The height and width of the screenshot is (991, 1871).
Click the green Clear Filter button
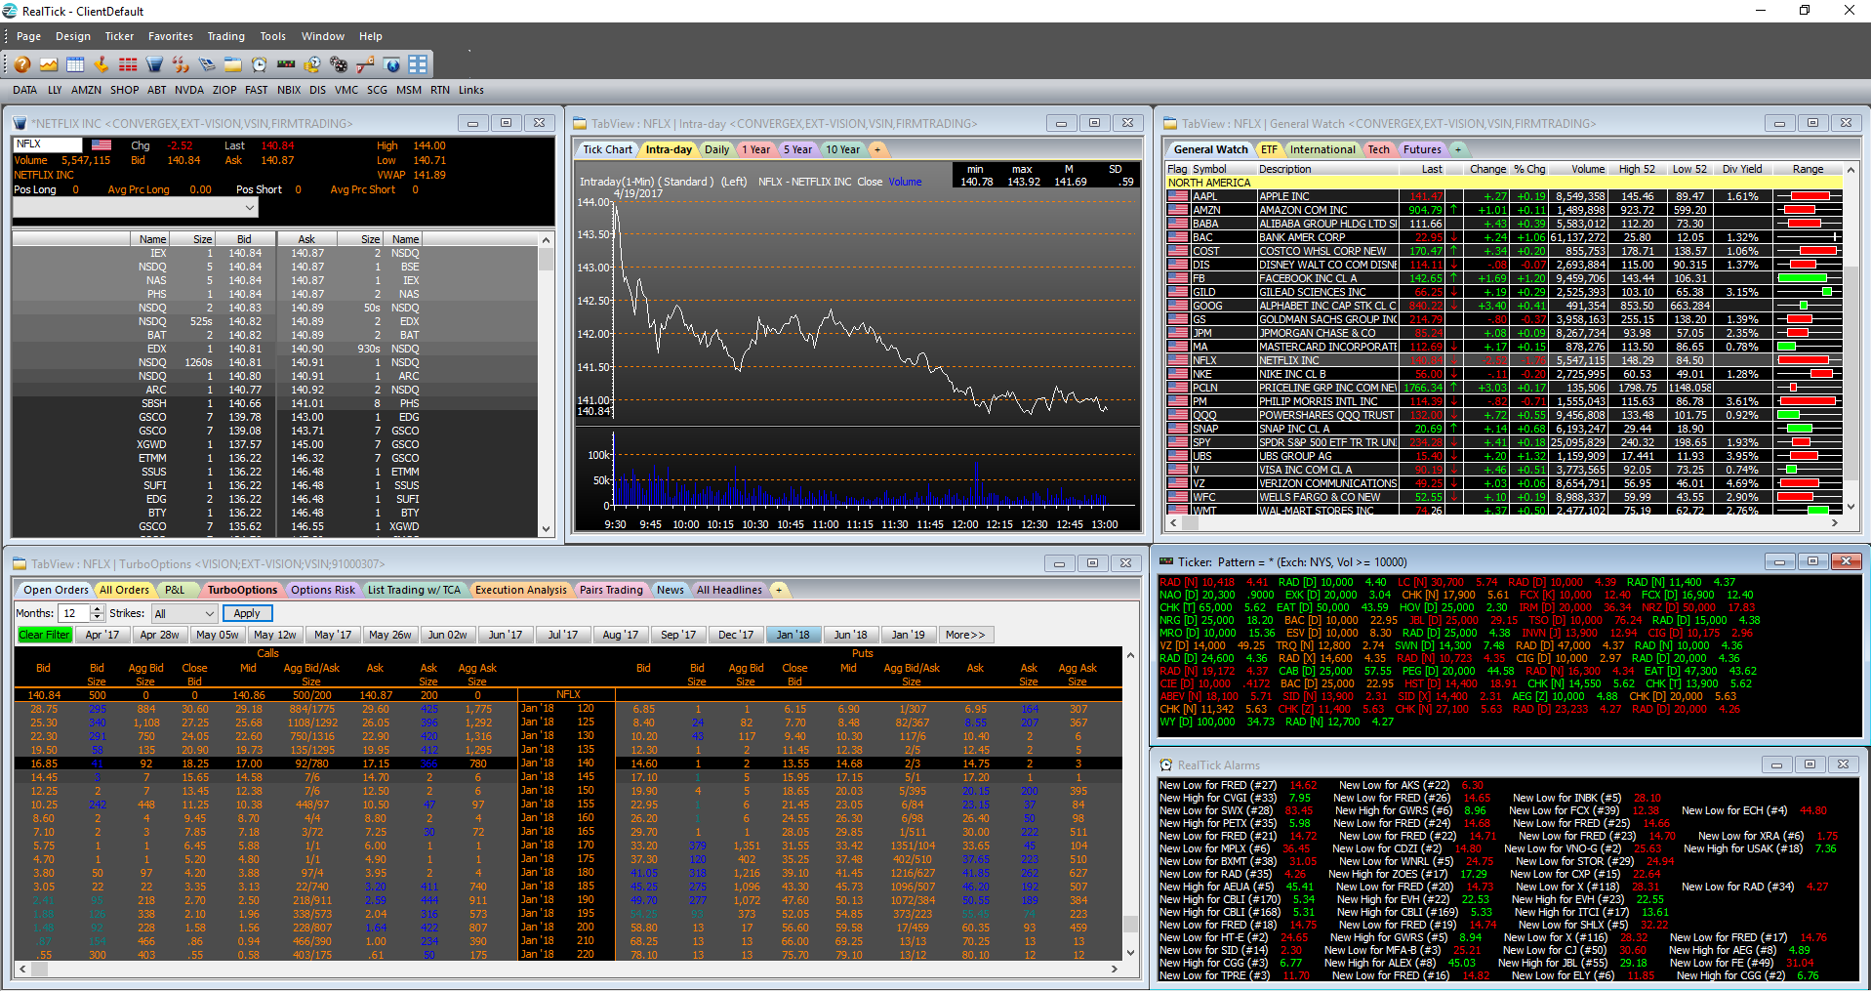coord(45,635)
